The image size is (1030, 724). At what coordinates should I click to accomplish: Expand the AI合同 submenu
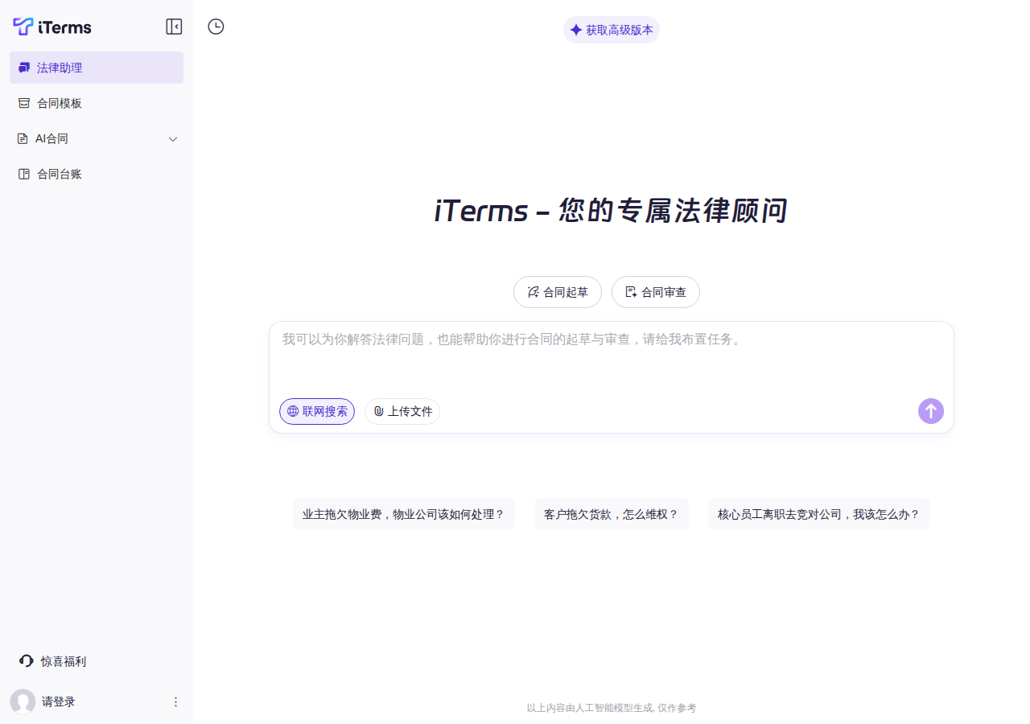[97, 138]
